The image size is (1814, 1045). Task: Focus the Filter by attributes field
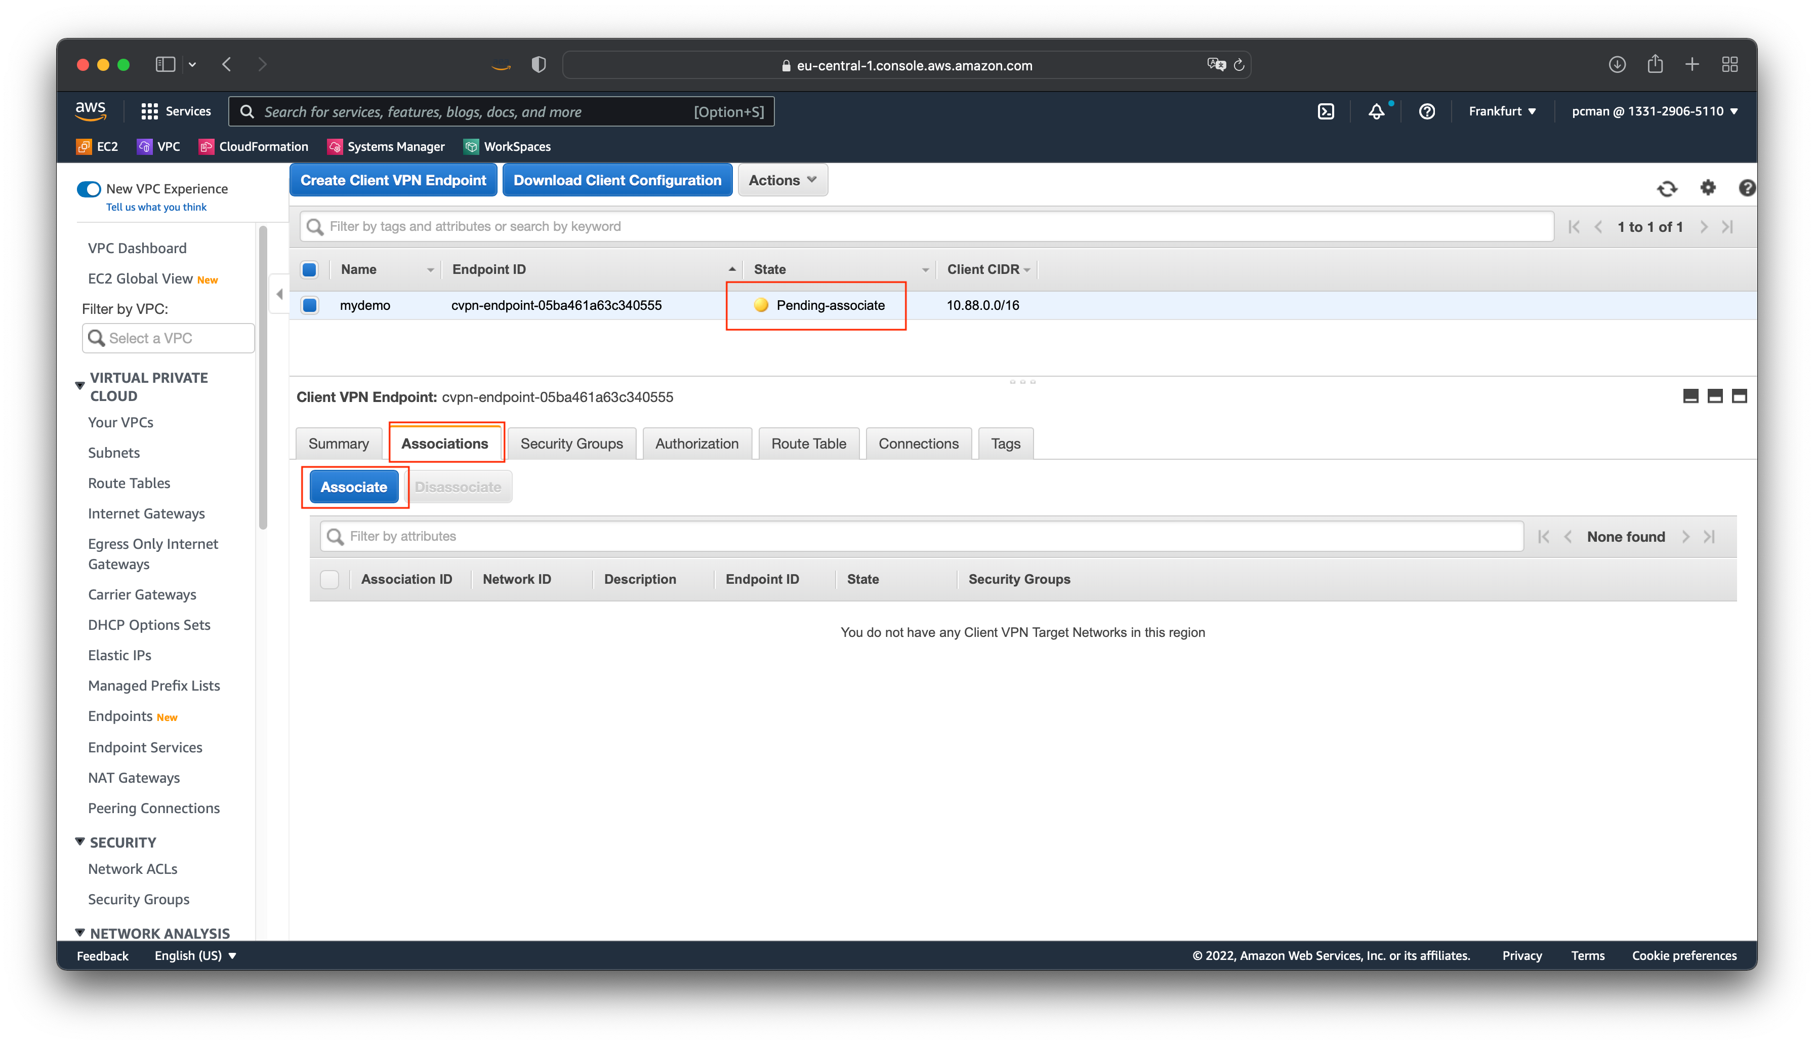(921, 536)
